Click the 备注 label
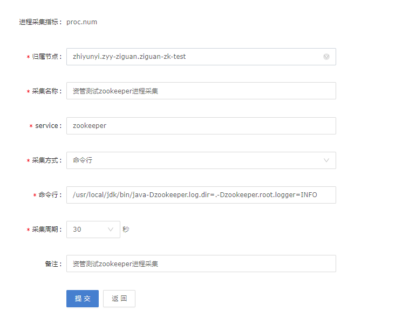This screenshot has width=409, height=317. point(53,264)
